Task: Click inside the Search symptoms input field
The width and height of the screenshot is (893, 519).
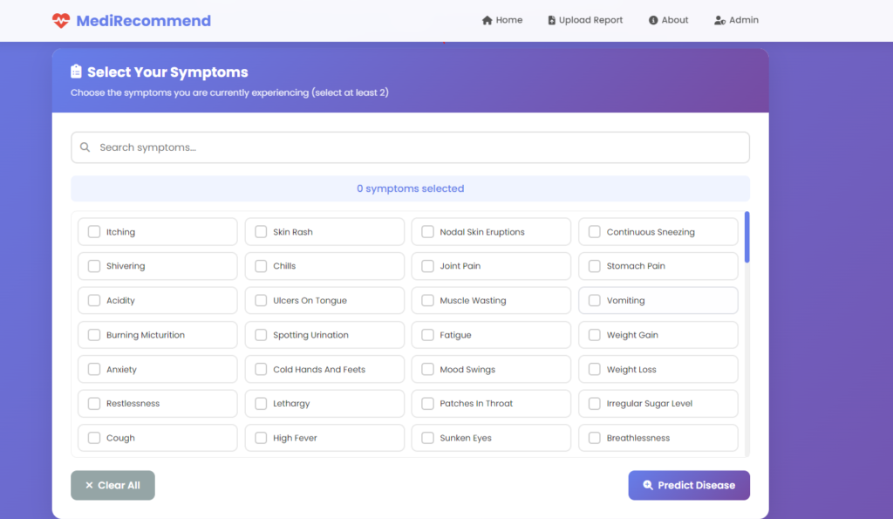Action: pos(410,147)
